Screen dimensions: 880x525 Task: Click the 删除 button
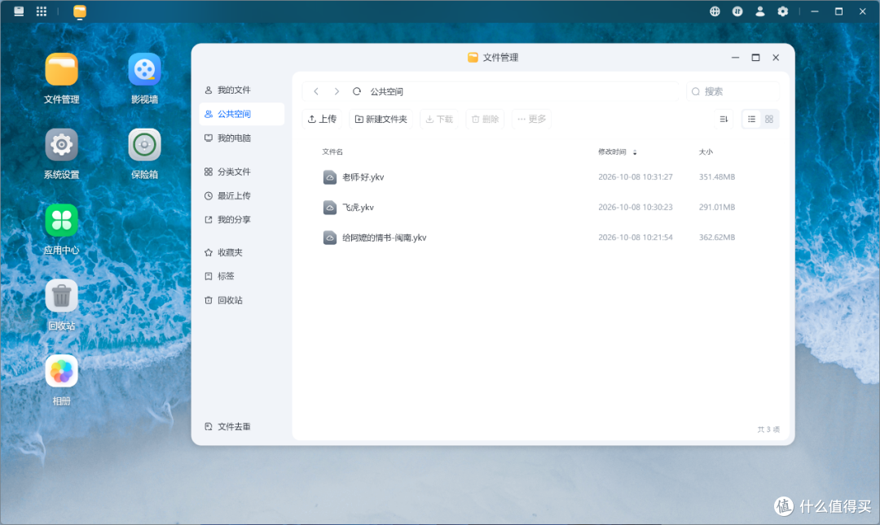tap(485, 119)
